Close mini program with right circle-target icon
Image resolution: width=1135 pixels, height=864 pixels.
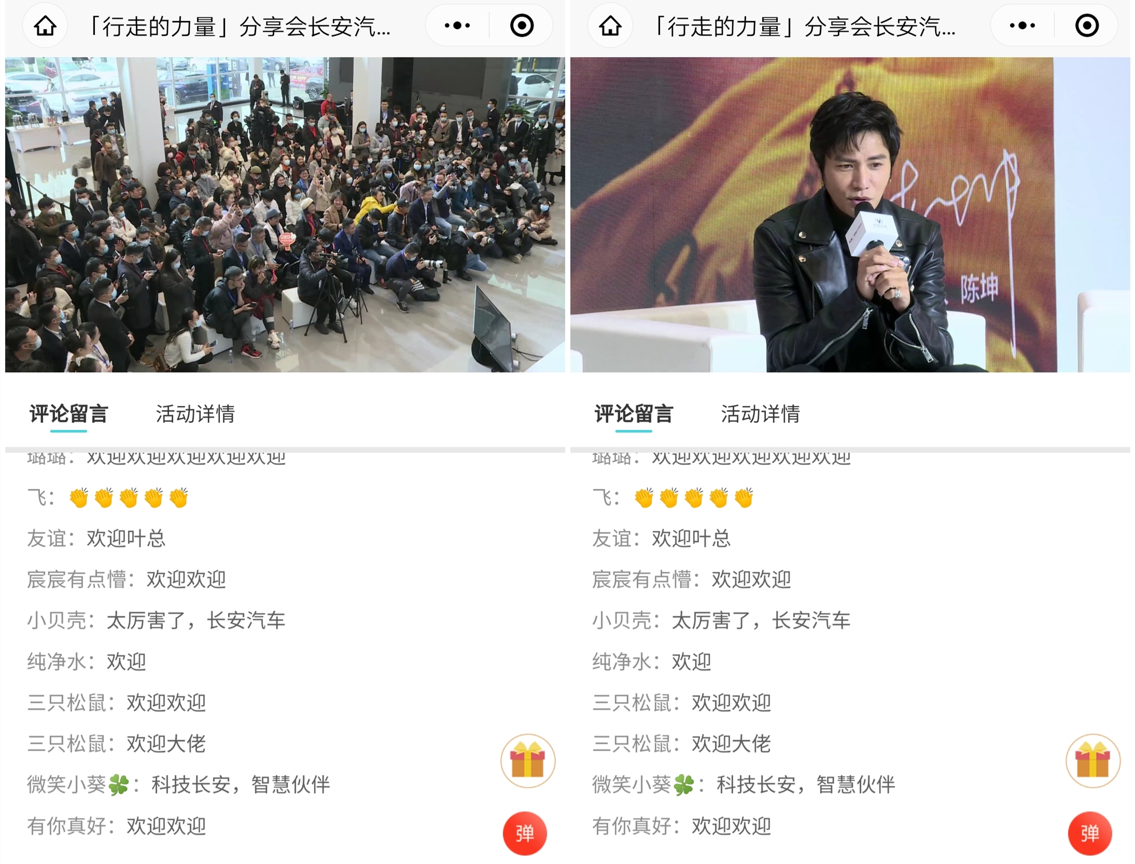(x=1087, y=25)
